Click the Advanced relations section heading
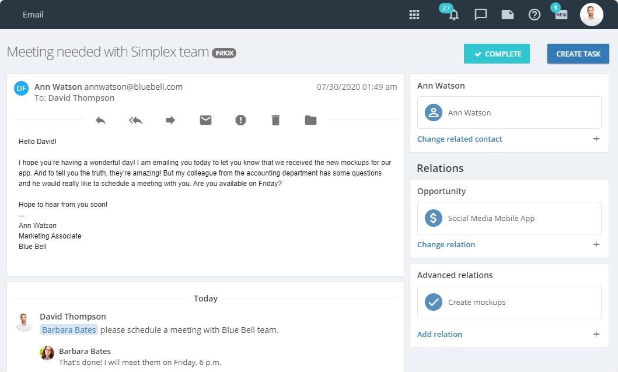618x372 pixels. (455, 275)
